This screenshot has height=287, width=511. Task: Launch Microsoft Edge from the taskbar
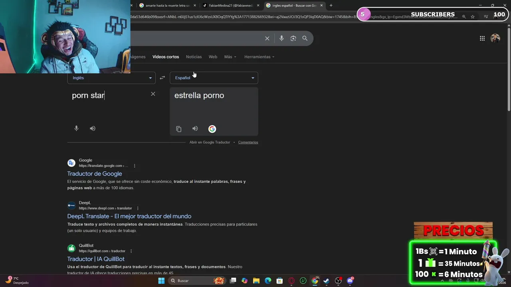(x=268, y=281)
